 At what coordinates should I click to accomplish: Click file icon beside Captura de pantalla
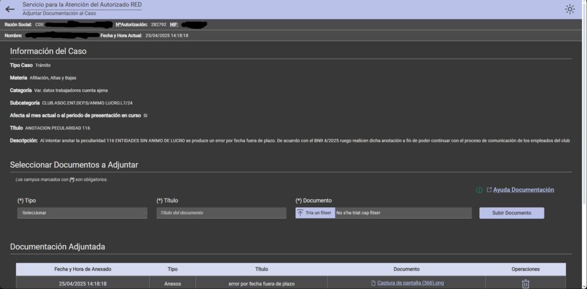(x=373, y=283)
